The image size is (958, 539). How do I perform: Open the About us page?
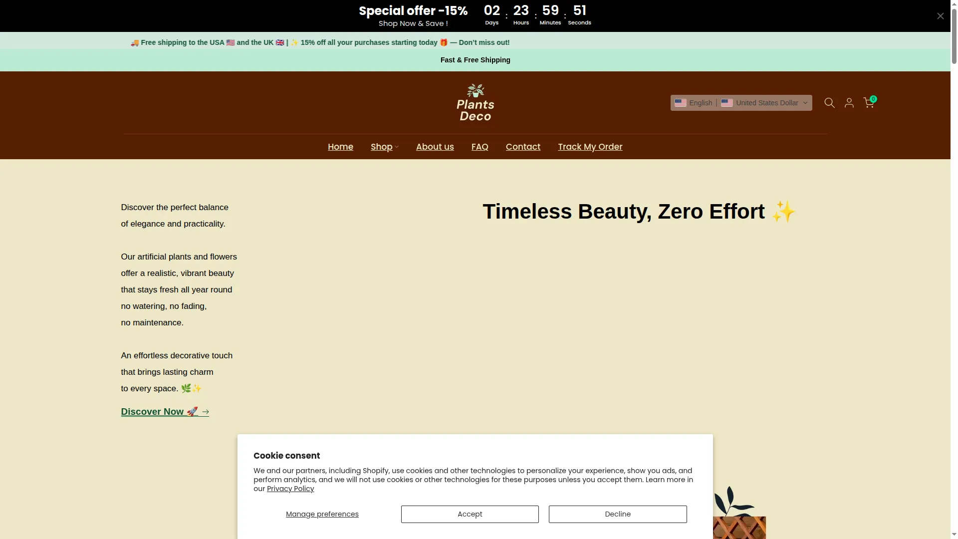click(x=435, y=147)
